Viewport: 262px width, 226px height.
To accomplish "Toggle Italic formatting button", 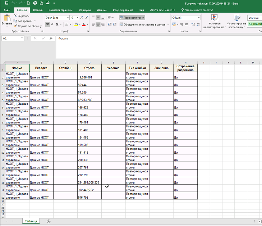I will pyautogui.click(x=52, y=24).
